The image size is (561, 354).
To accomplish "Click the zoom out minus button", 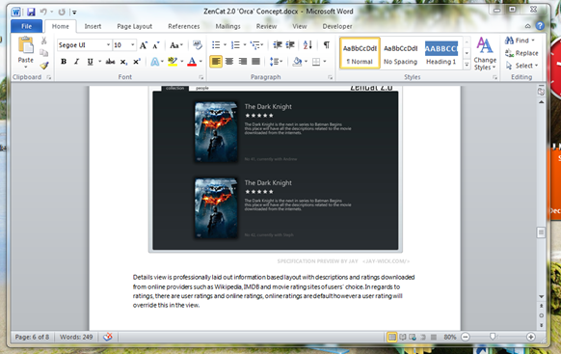I will pos(466,337).
